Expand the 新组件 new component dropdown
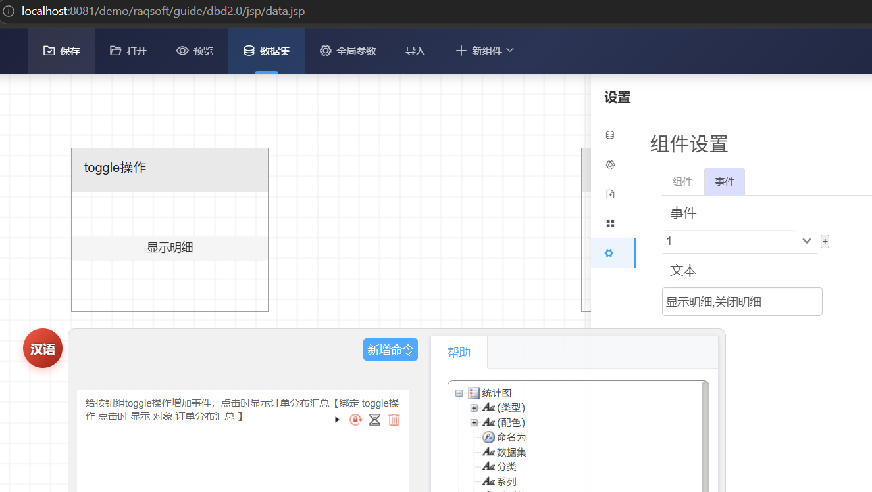 (484, 51)
